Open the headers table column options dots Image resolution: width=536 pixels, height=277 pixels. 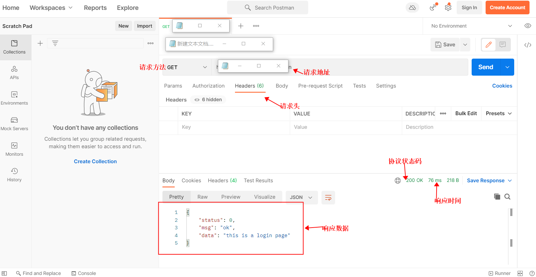[x=443, y=113]
